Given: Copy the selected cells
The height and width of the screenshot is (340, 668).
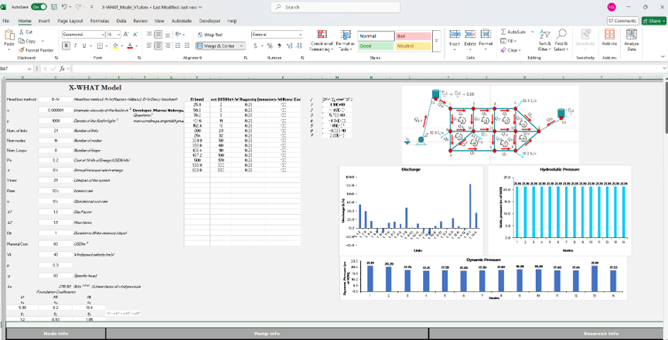Looking at the screenshot, I should (28, 41).
